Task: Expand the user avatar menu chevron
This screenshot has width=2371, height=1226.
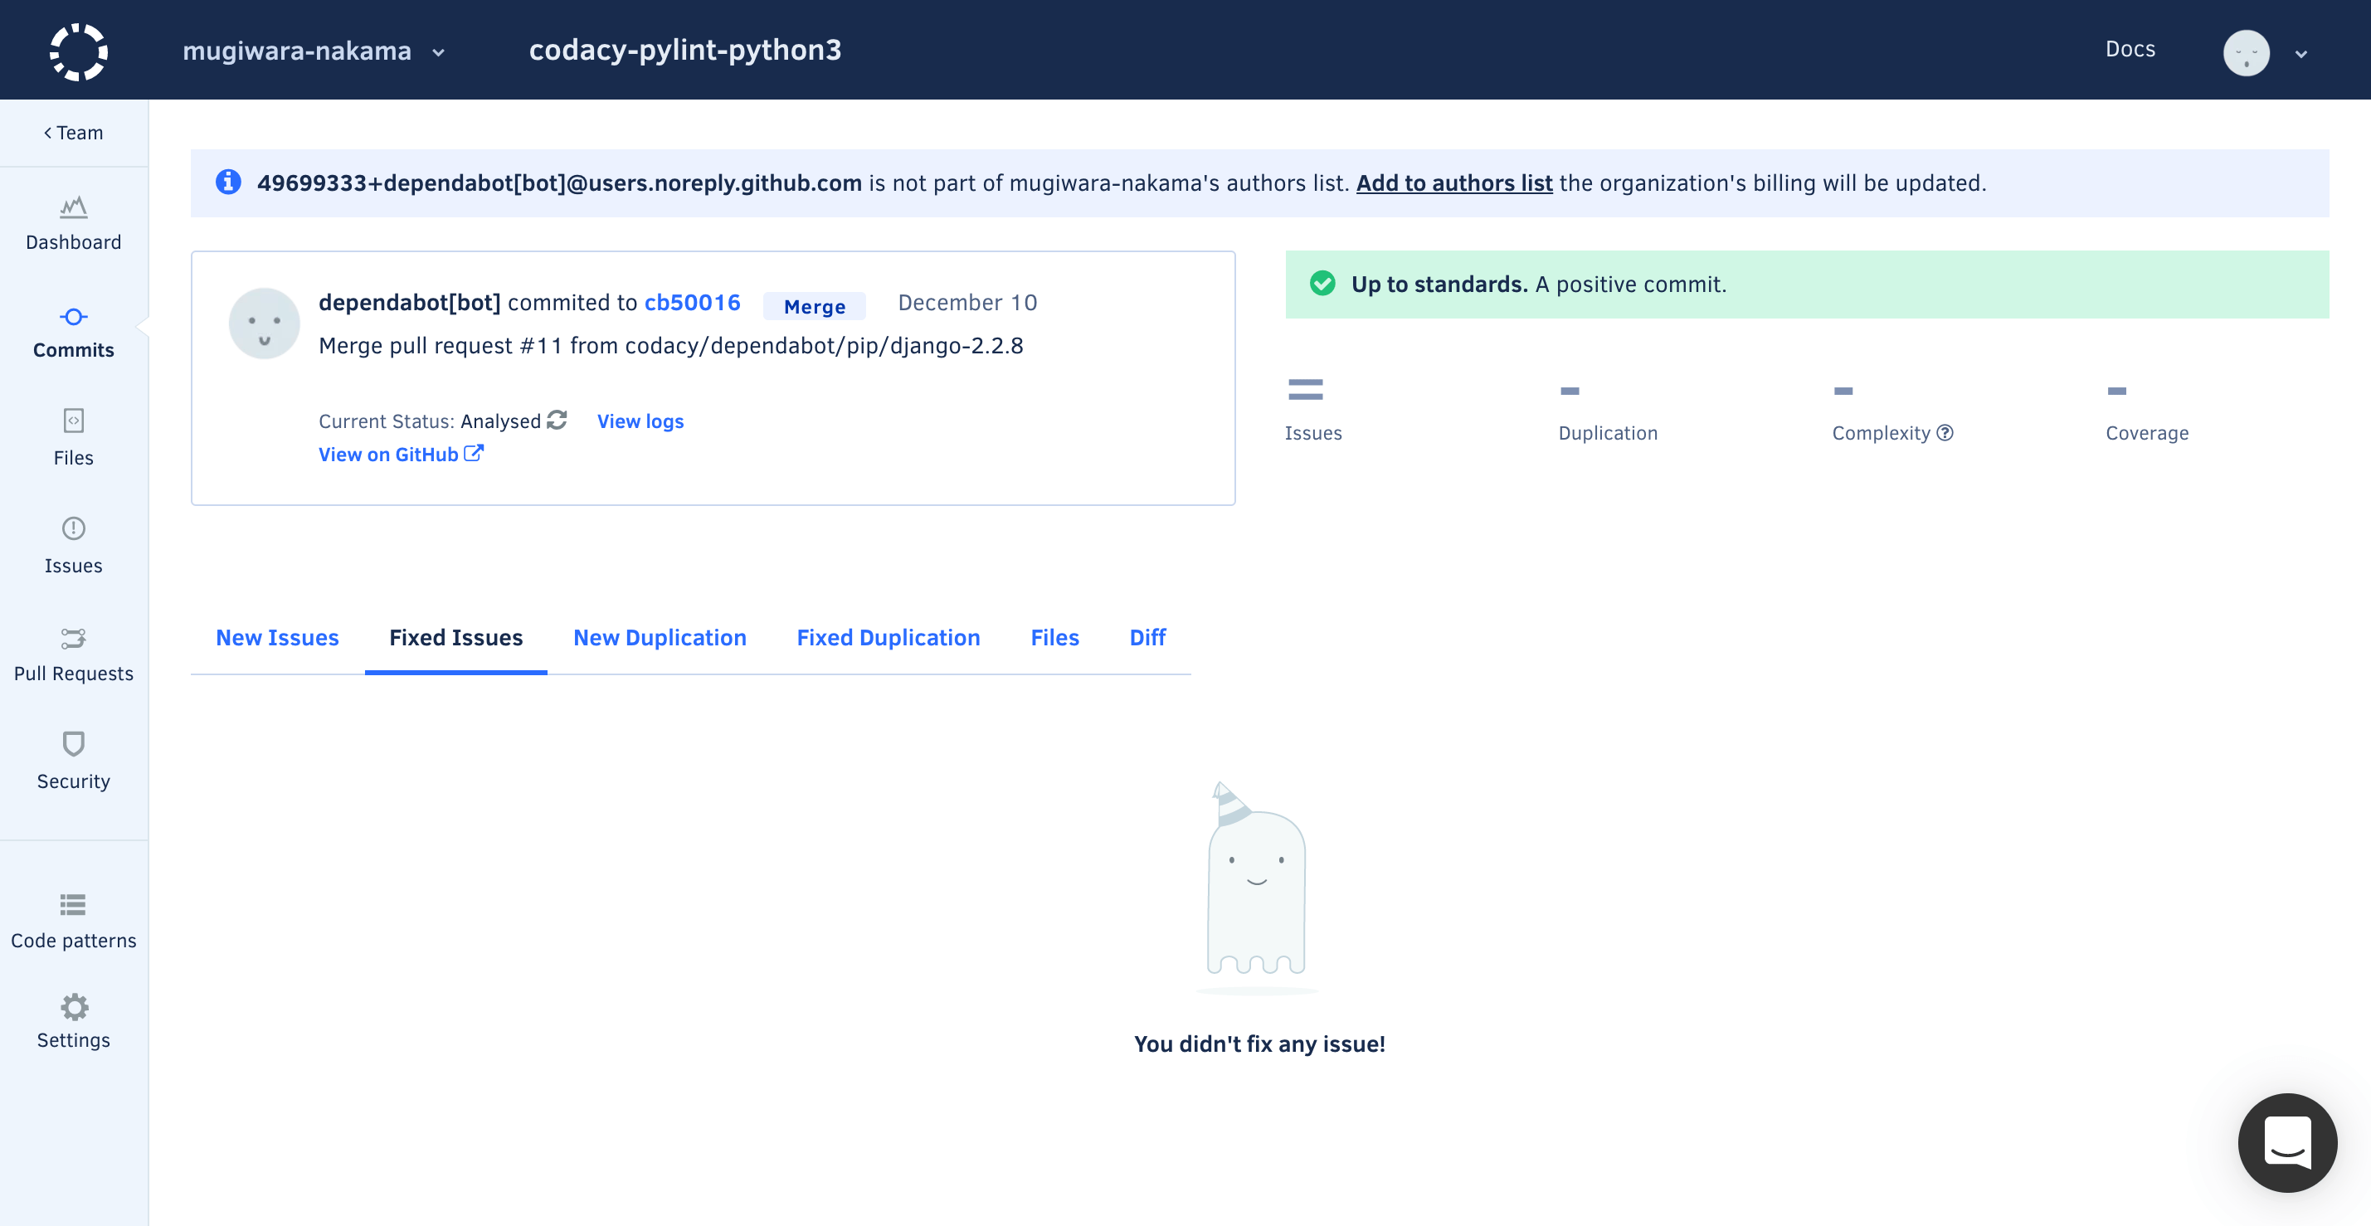Action: 2301,53
